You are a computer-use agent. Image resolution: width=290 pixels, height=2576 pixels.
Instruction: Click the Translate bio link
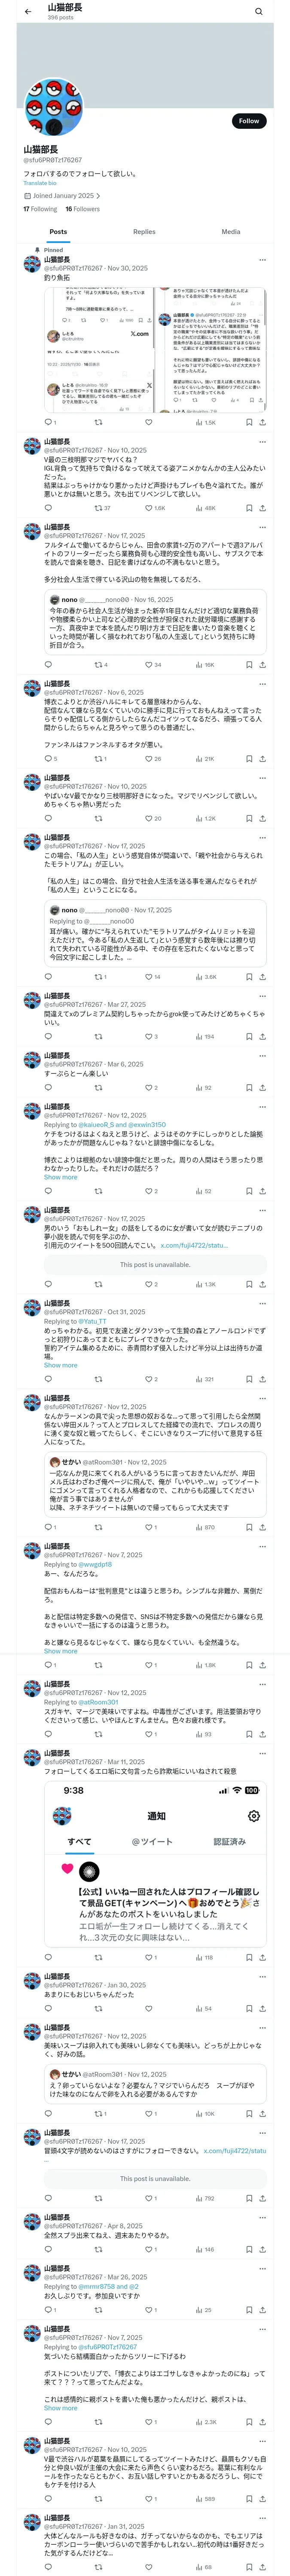40,183
